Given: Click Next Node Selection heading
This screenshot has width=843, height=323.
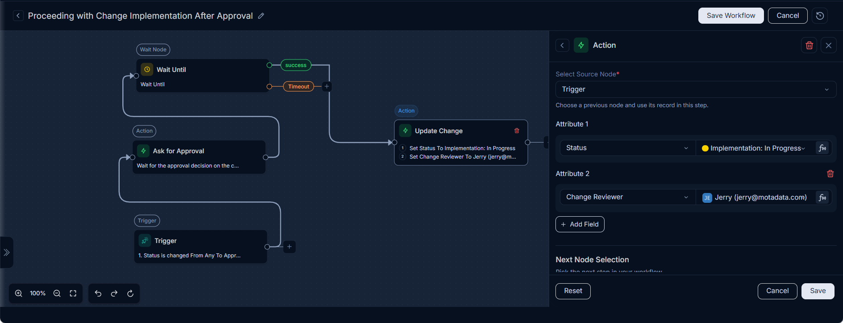Looking at the screenshot, I should [592, 260].
